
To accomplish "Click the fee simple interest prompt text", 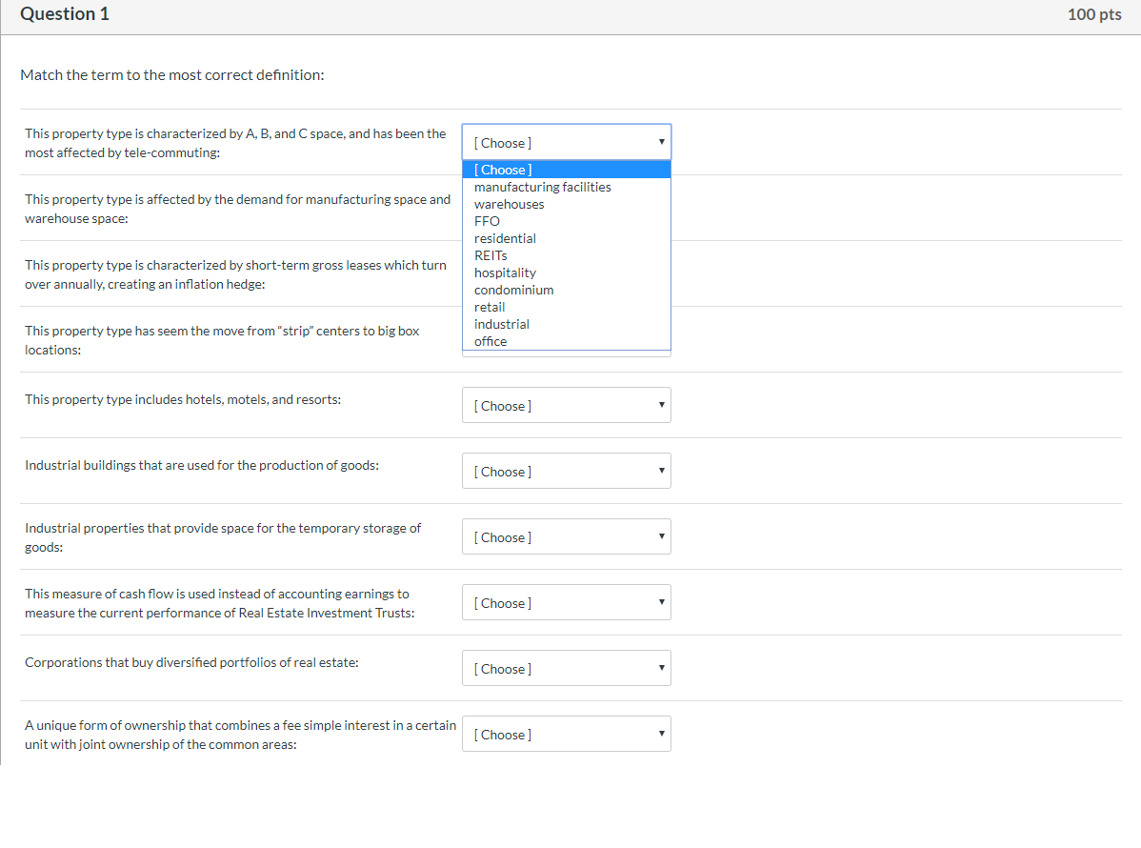I will pyautogui.click(x=240, y=735).
